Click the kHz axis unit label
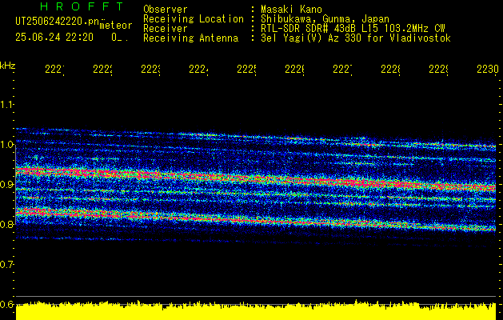This screenshot has width=503, height=320. pos(7,66)
